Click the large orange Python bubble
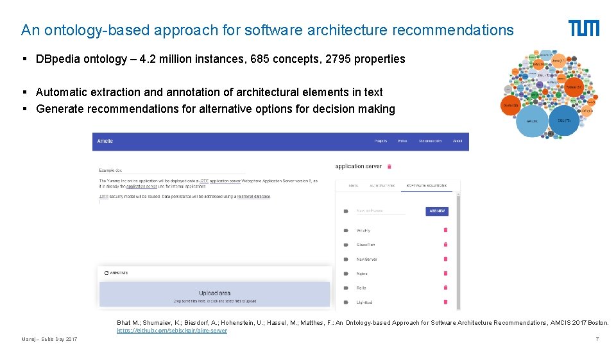616x346 pixels. [574, 87]
